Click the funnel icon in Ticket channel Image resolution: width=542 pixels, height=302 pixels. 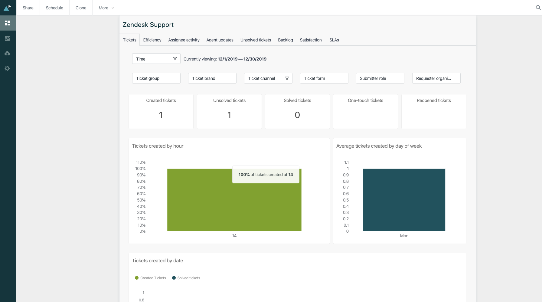(287, 78)
